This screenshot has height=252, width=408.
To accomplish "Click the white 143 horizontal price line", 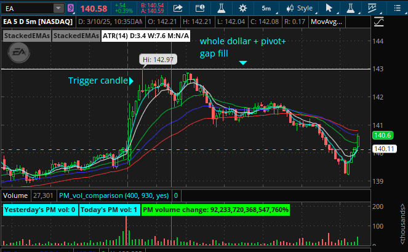I will click(186, 69).
